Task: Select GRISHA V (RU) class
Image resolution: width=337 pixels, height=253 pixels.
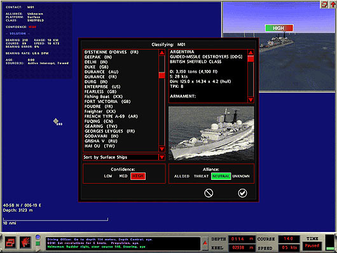Action: click(101, 141)
